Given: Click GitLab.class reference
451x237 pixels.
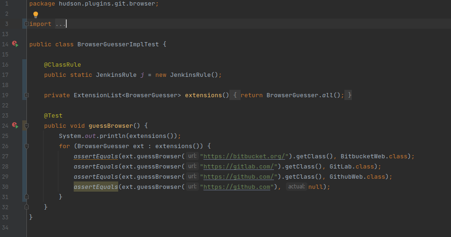Looking at the screenshot, I should [x=352, y=167].
